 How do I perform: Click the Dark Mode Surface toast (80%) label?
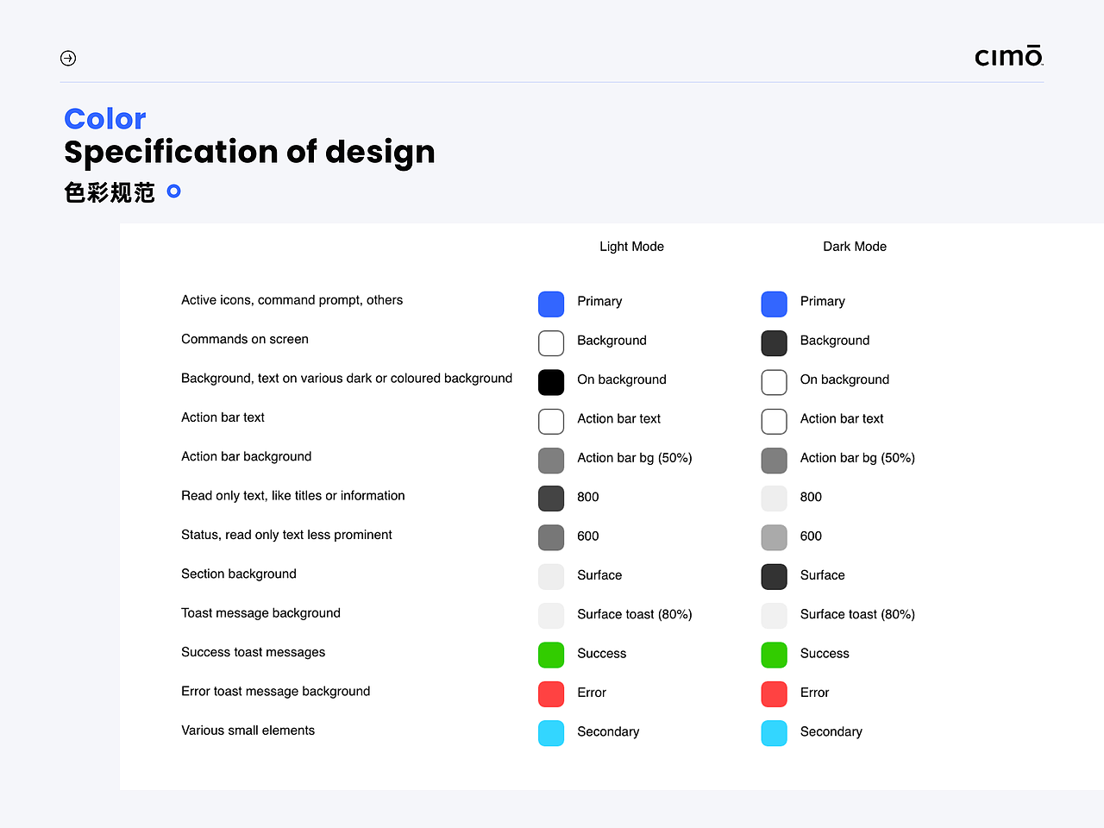click(x=857, y=614)
